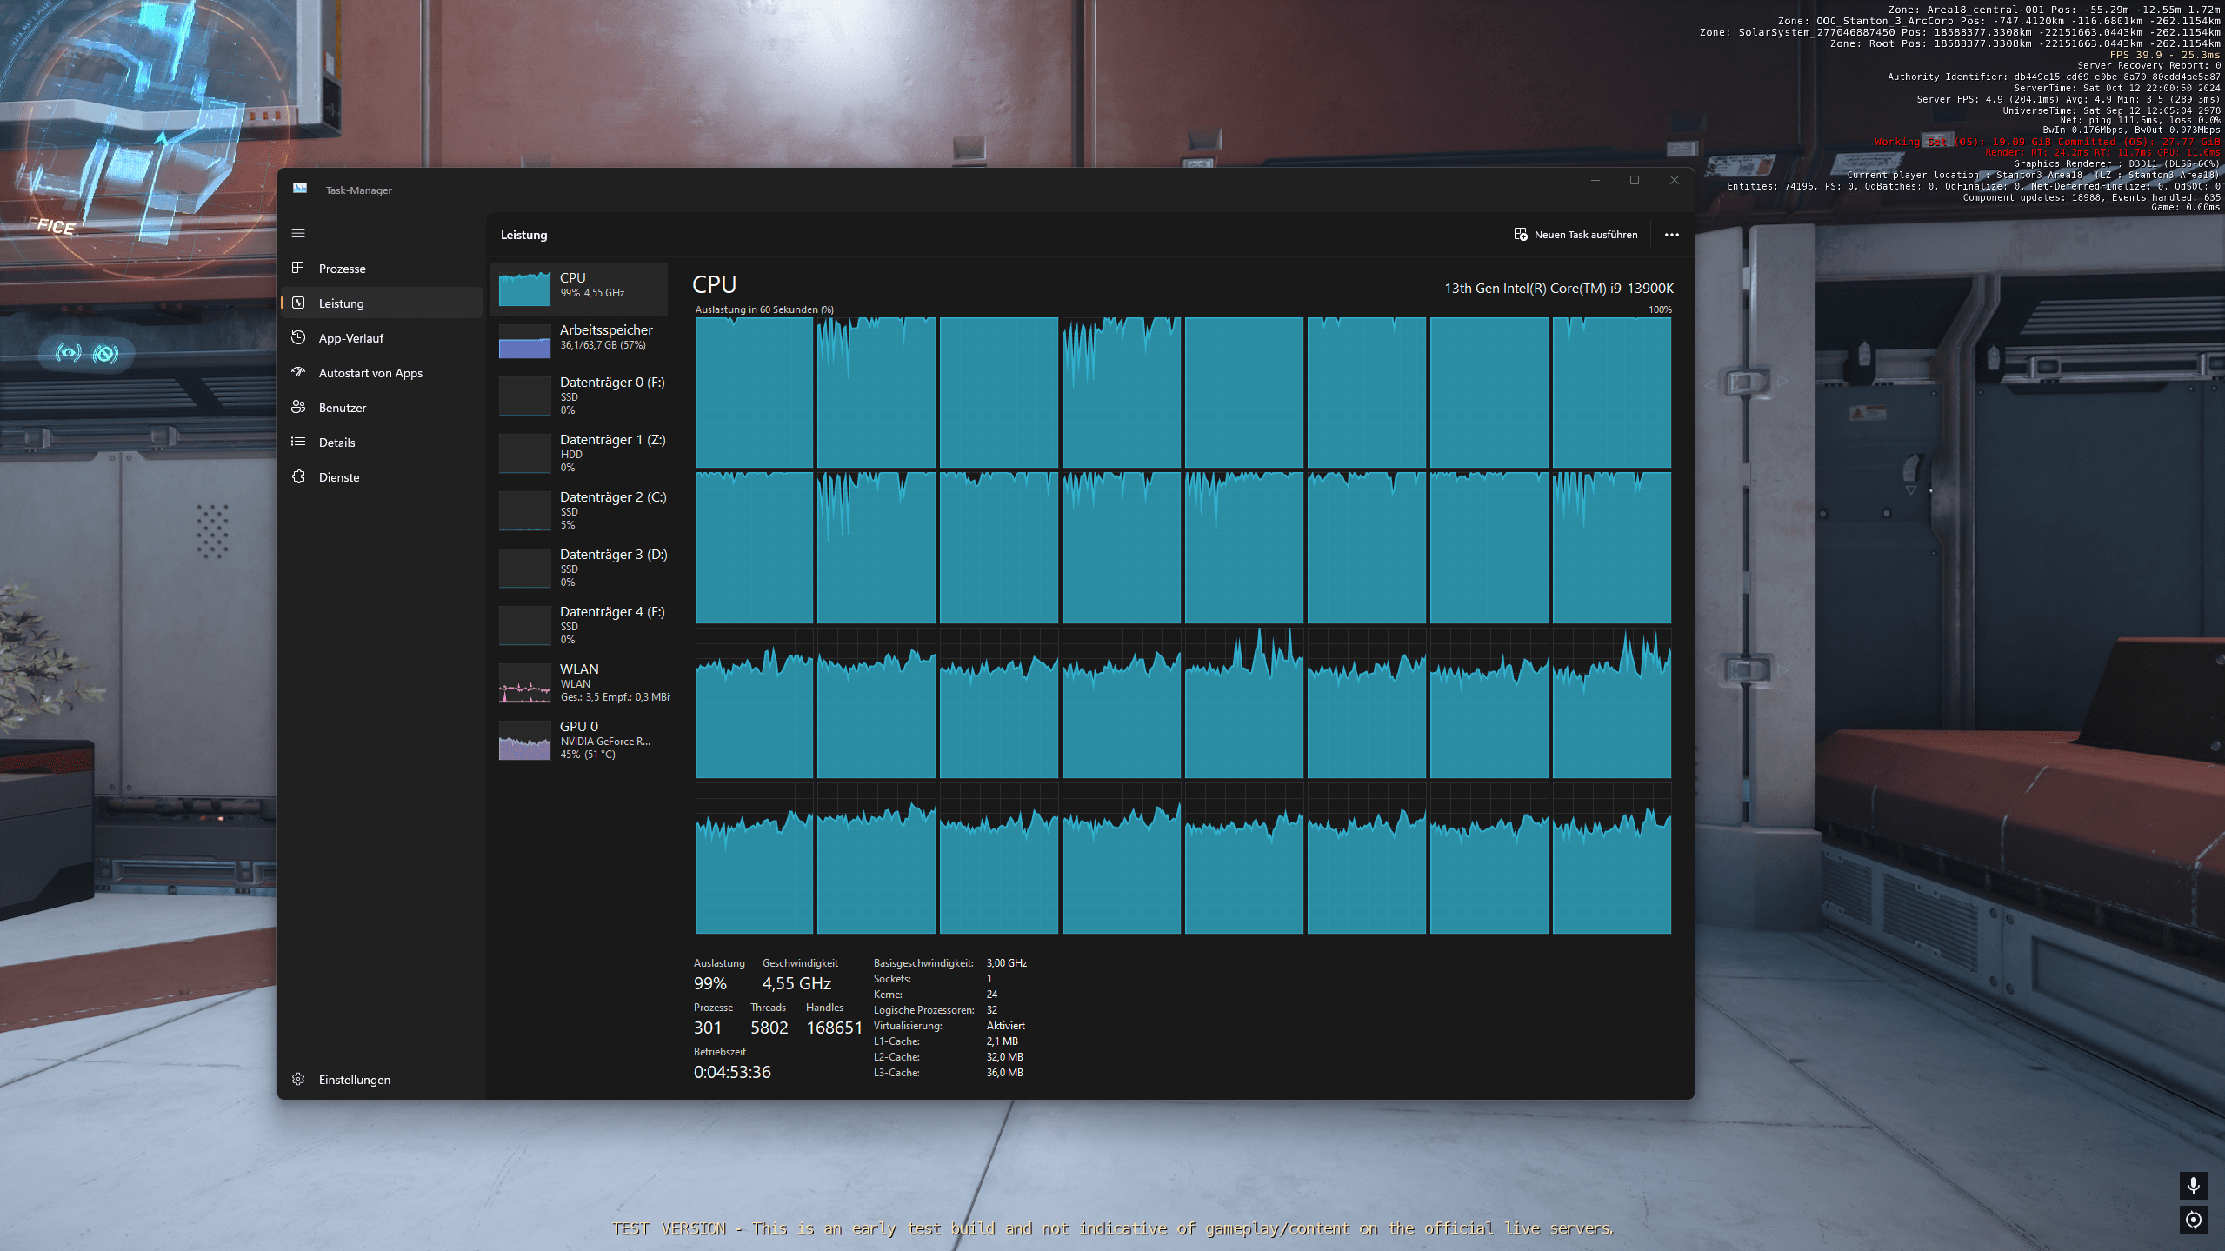Click the CPU thumbnail in resource list

[x=524, y=289]
